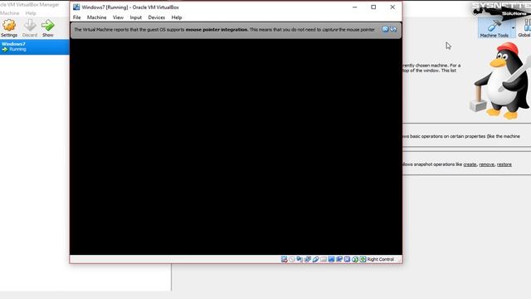Click the shared folders icon in VM status bar
531x299 pixels.
(324, 259)
